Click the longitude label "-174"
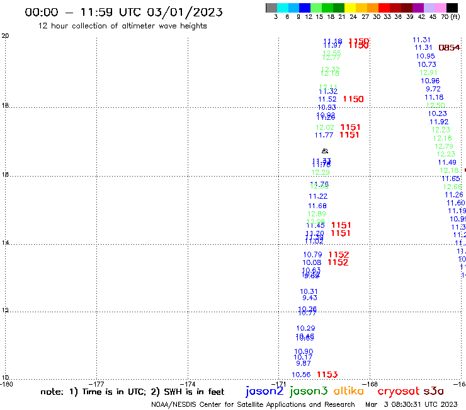The image size is (466, 410). pos(188,384)
